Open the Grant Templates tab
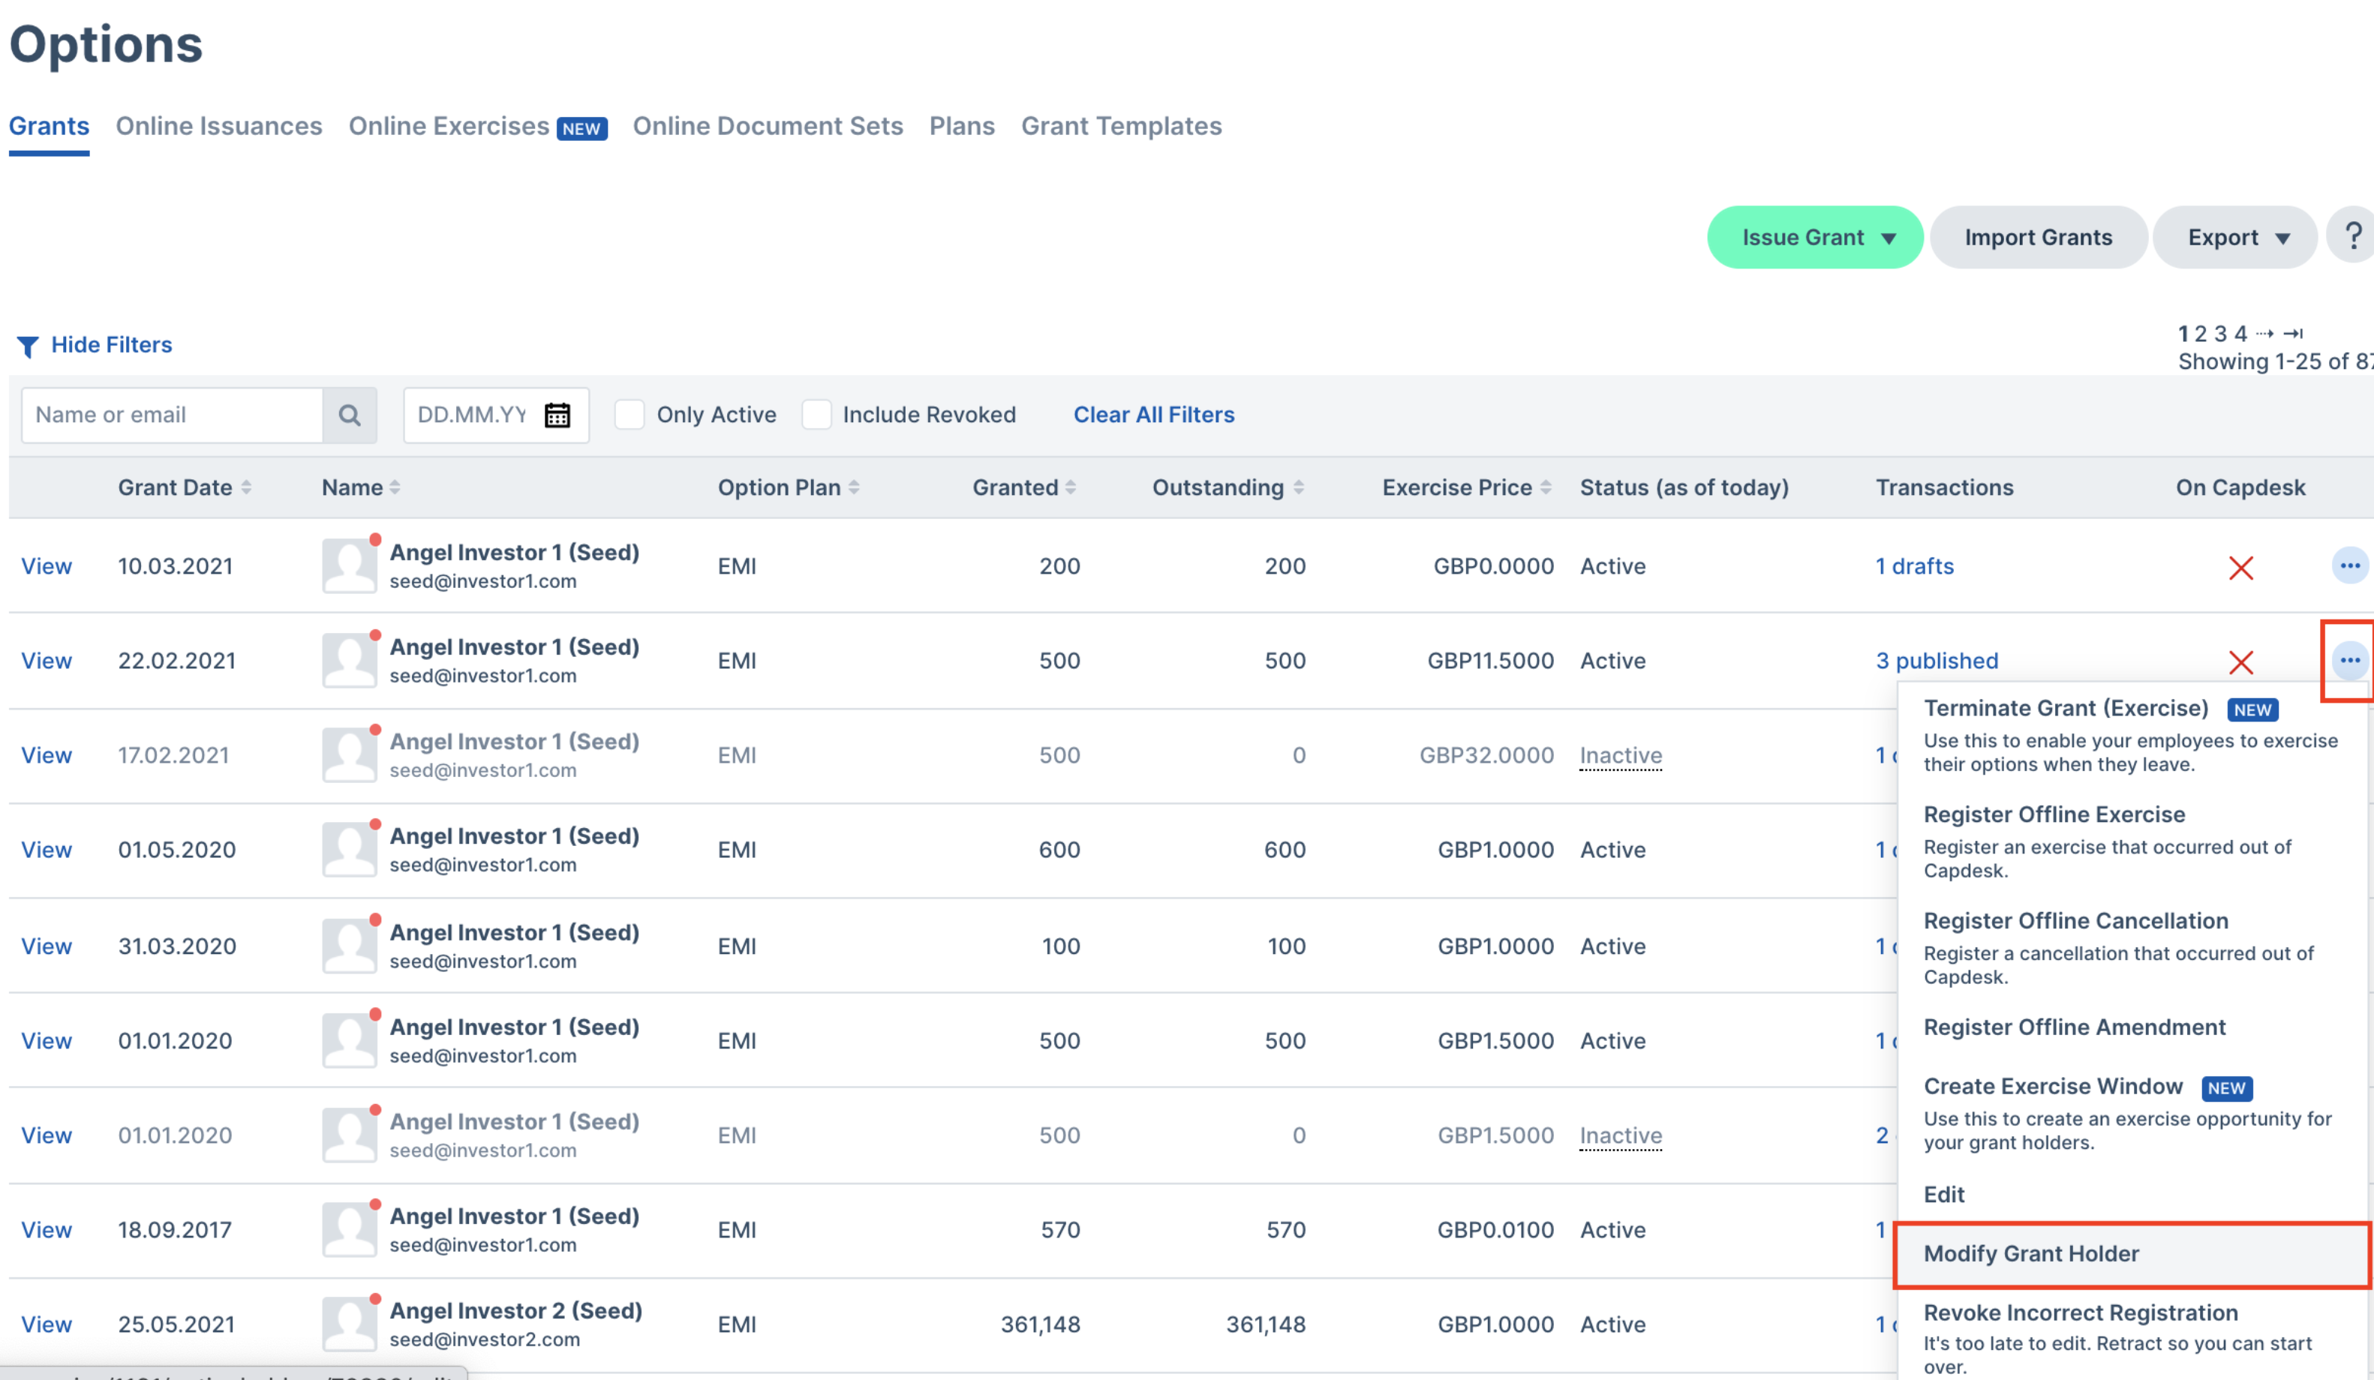The width and height of the screenshot is (2374, 1380). tap(1121, 126)
